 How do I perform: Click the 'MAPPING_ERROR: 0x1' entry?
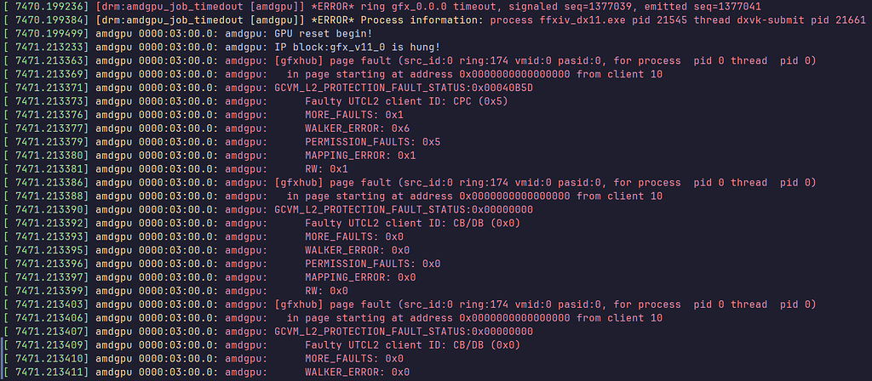point(360,156)
